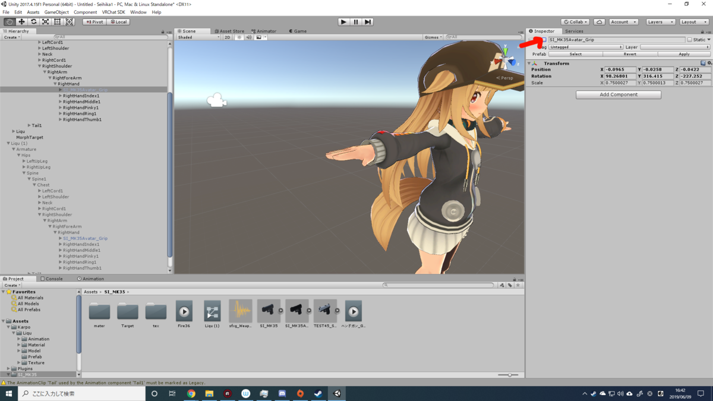This screenshot has height=401, width=713.
Task: Open the cloud services button
Action: click(600, 22)
